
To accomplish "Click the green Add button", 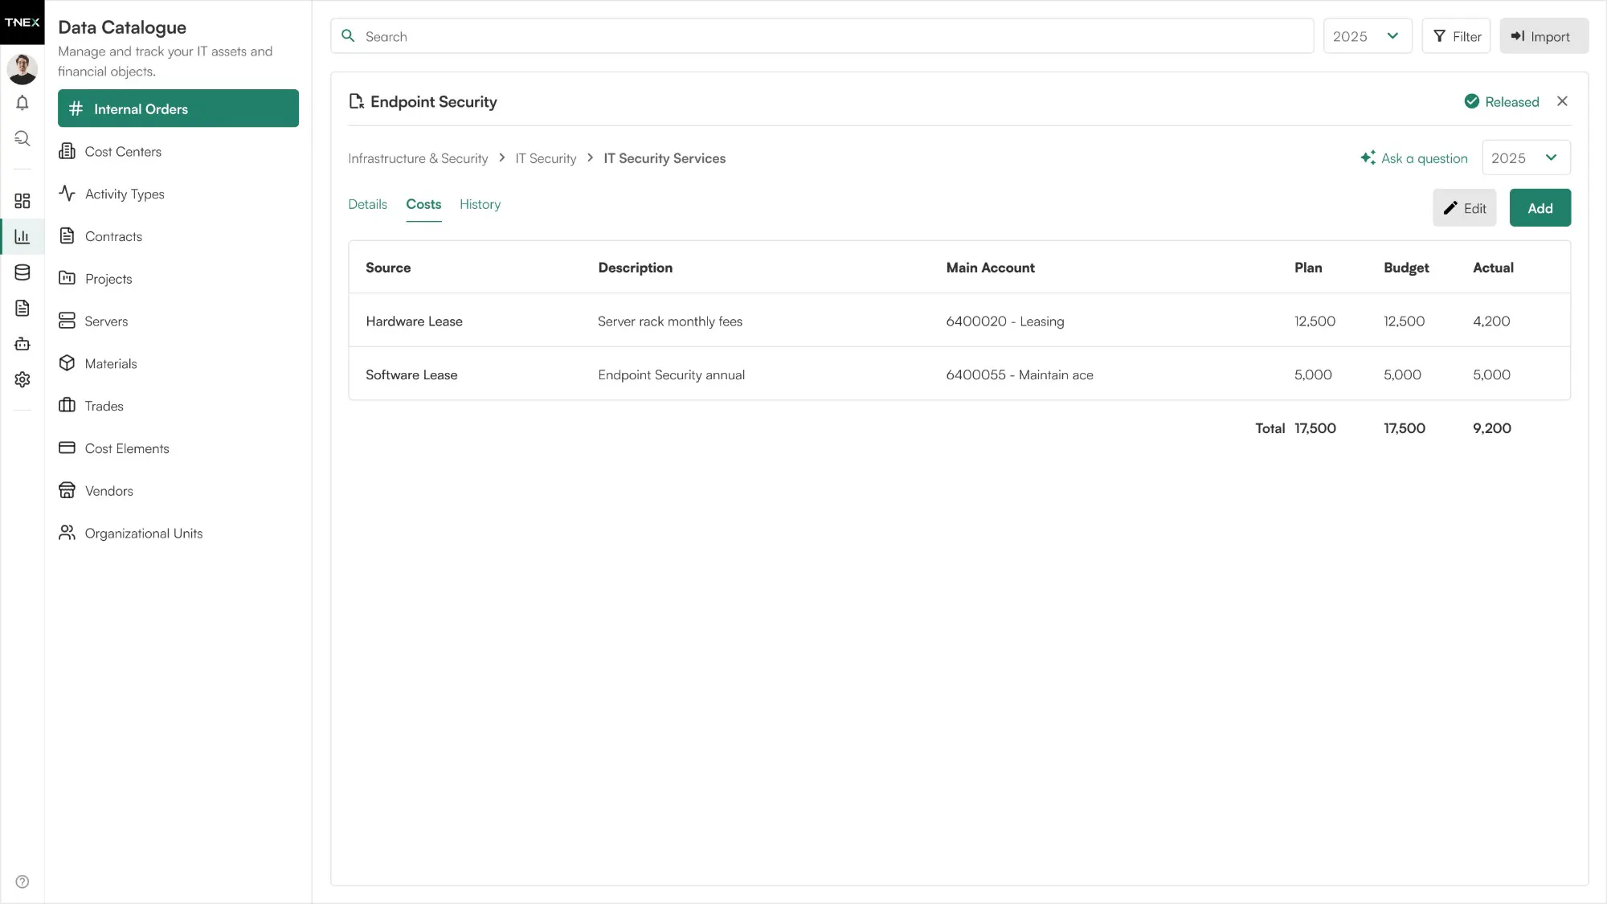I will click(1540, 208).
